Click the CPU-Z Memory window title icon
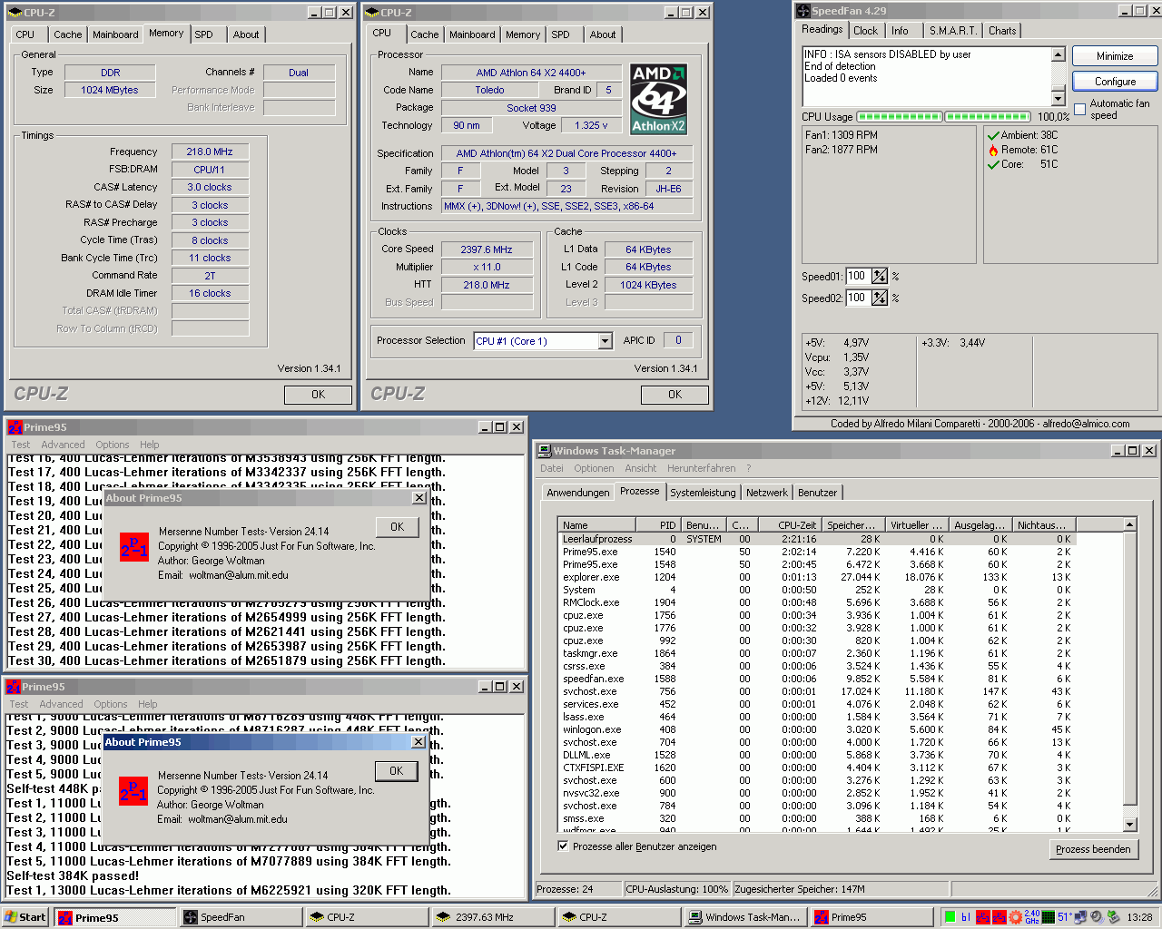The image size is (1162, 929). click(x=16, y=13)
